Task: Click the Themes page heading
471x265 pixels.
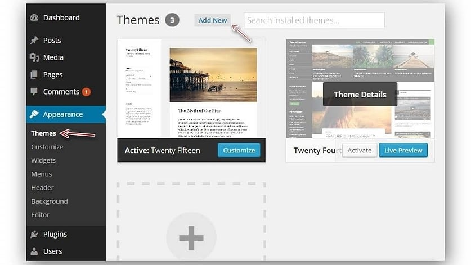Action: click(138, 20)
